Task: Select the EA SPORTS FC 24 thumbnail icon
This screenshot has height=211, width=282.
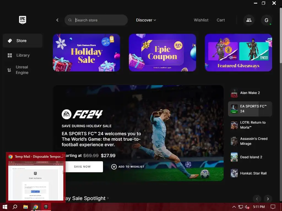Action: (234, 109)
